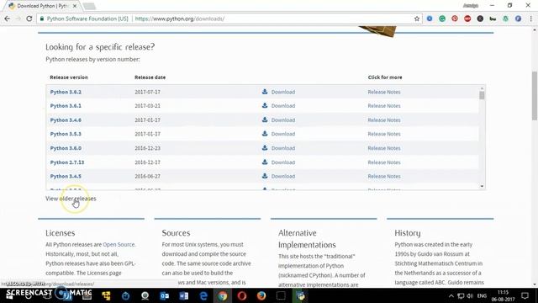Click Download text link for Python 3.6.2

[283, 92]
